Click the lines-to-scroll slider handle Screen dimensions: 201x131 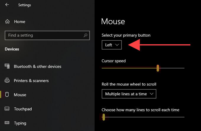coord(103,117)
